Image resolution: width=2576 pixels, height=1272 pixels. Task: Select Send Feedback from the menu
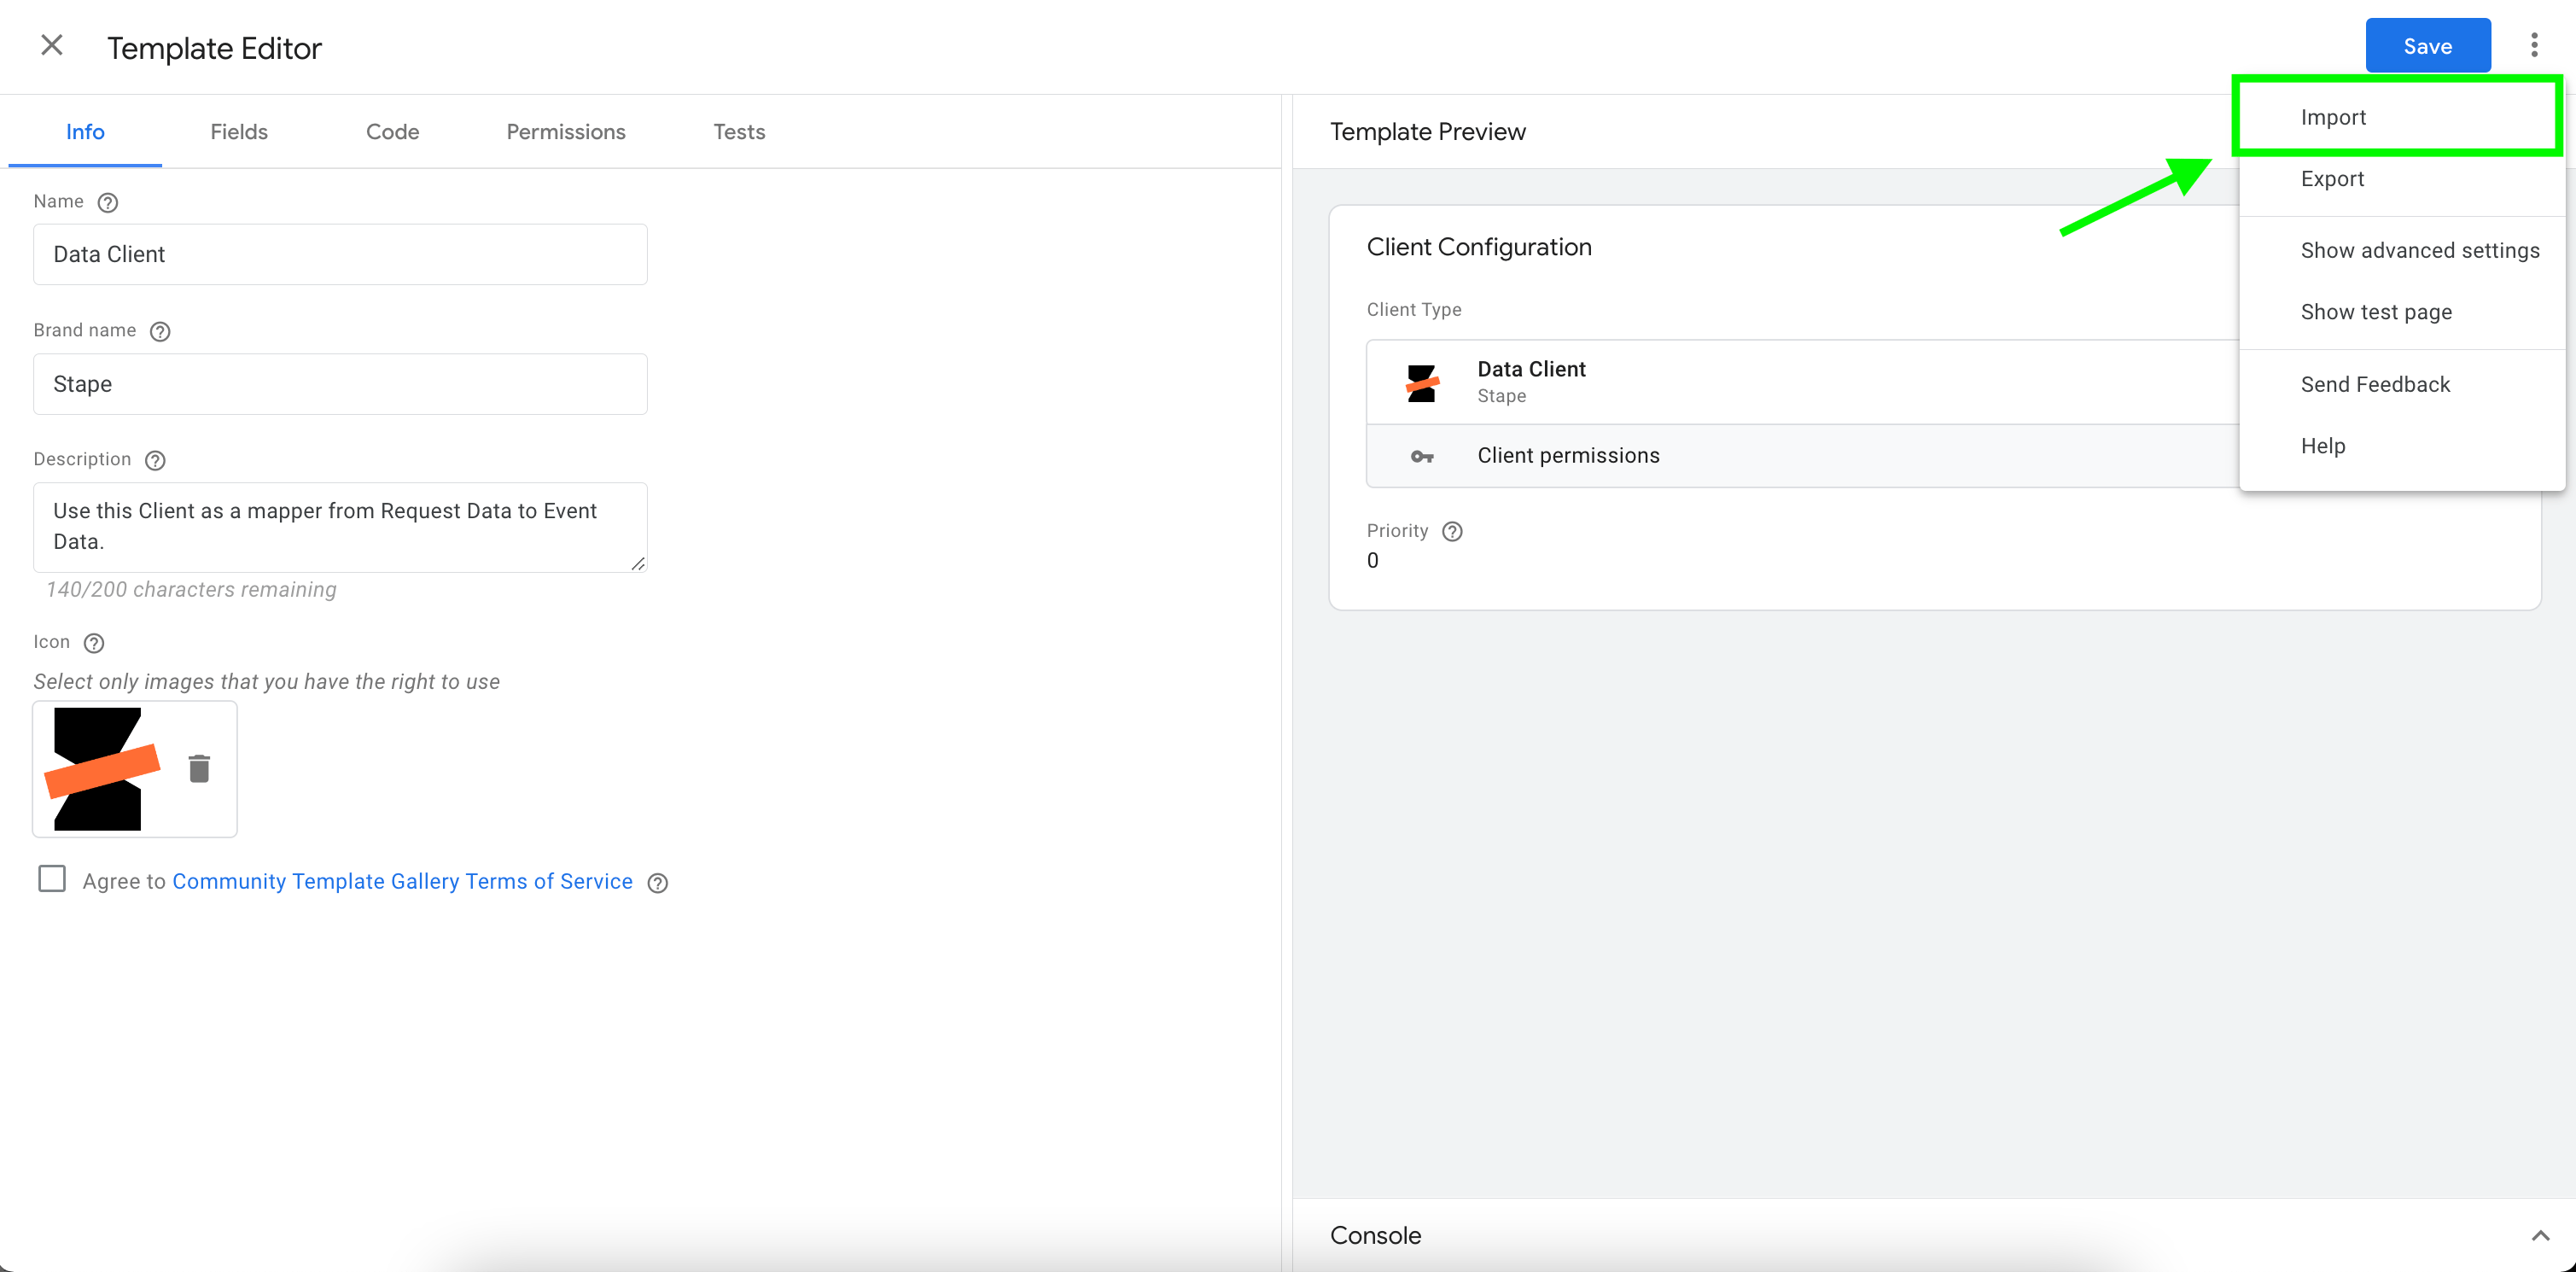pos(2402,385)
